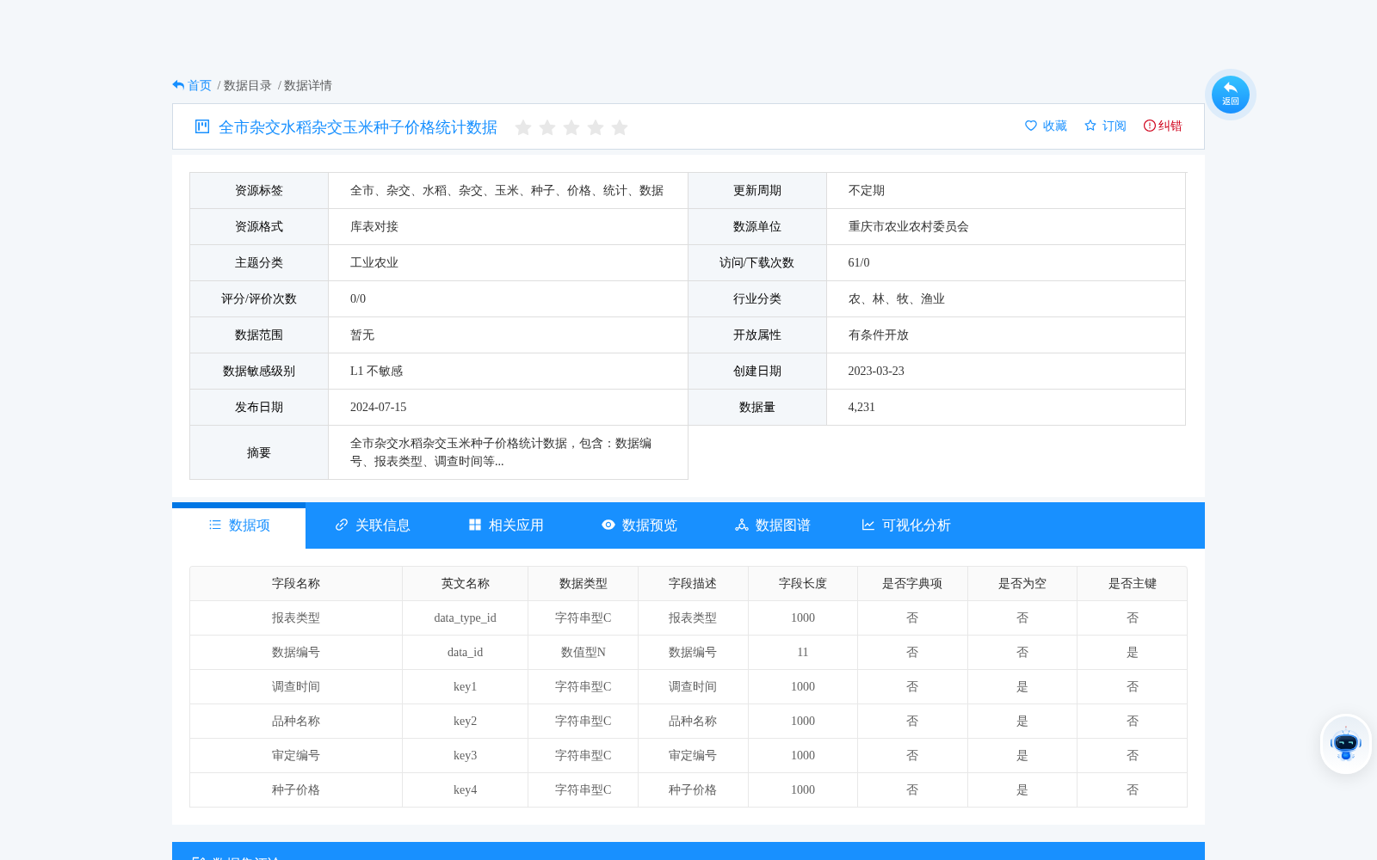The width and height of the screenshot is (1377, 860).
Task: Click the data_type_id cell
Action: point(466,617)
